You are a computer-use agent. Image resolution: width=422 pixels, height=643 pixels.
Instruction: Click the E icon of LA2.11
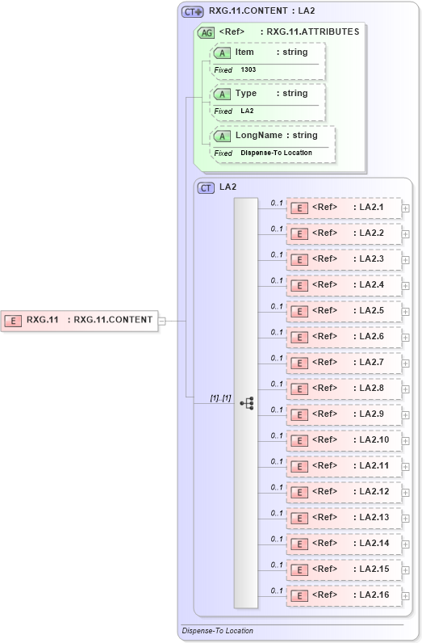(299, 467)
